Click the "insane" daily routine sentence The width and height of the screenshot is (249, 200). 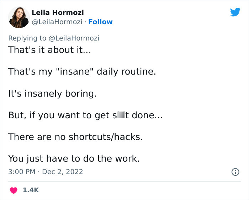click(x=82, y=71)
